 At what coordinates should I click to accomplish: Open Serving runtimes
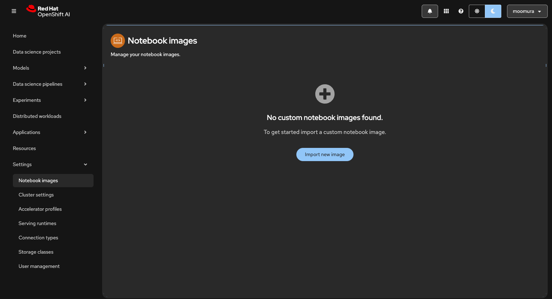pos(53,223)
